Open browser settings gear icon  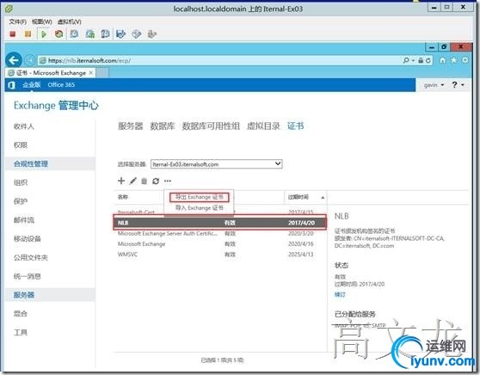pos(465,60)
